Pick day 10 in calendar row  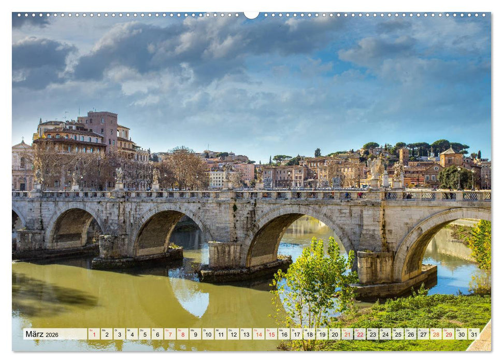click(208, 334)
